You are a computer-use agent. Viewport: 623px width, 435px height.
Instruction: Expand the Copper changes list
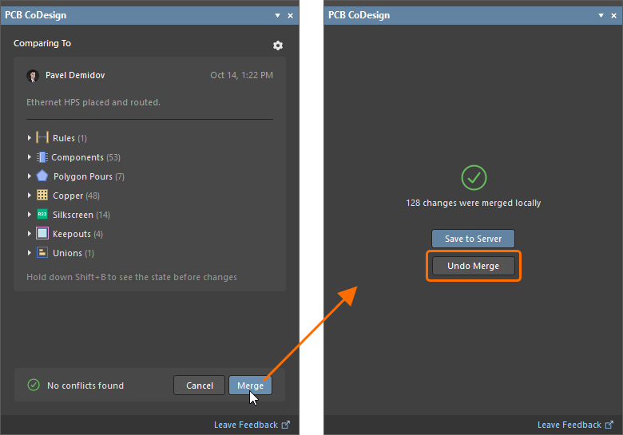(30, 196)
